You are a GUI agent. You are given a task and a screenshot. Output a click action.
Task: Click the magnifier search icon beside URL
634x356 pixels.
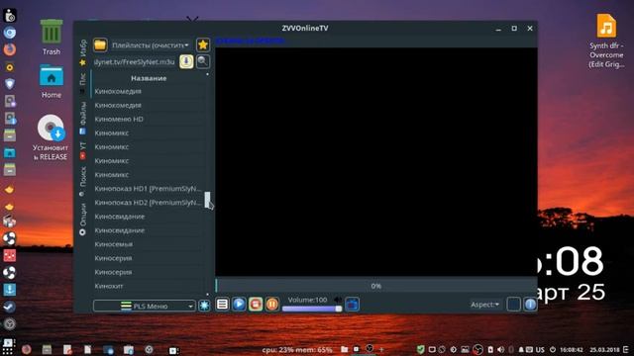(203, 61)
